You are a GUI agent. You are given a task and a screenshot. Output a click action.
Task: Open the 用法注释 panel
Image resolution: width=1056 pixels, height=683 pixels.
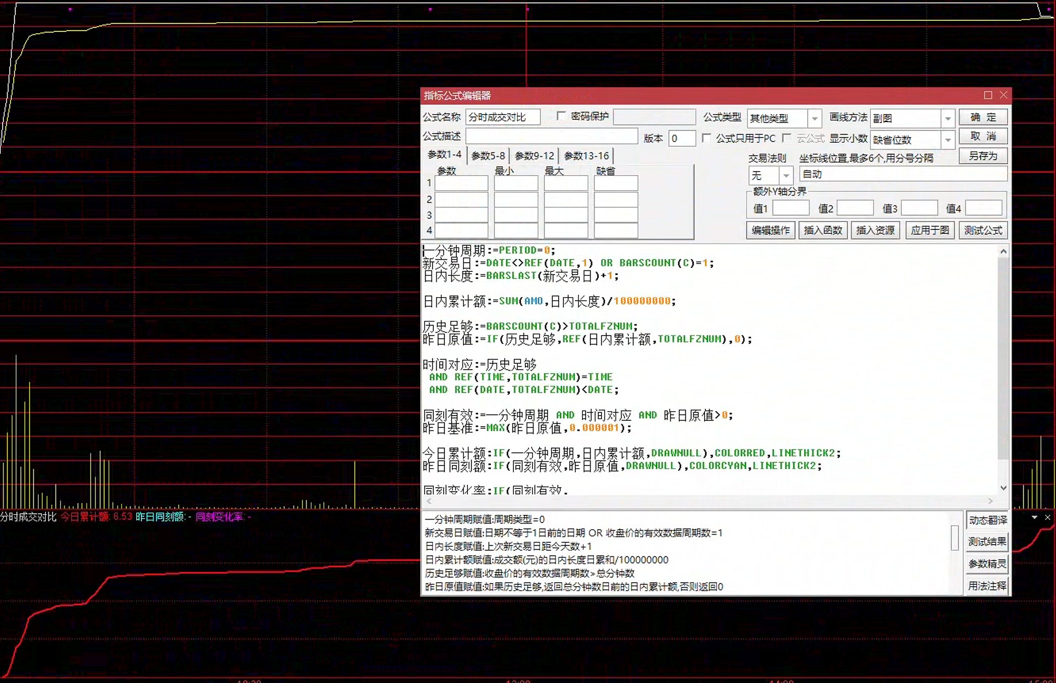click(x=987, y=586)
